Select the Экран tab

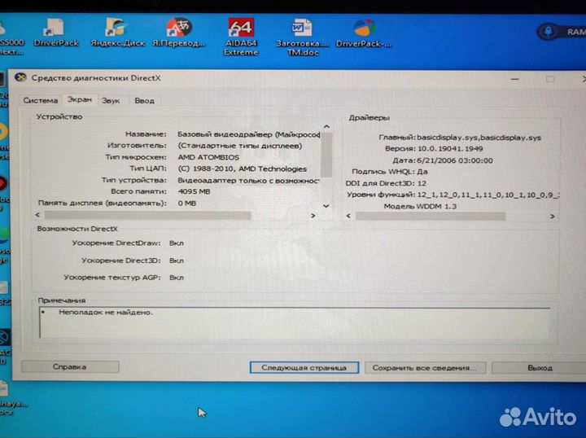[x=79, y=100]
